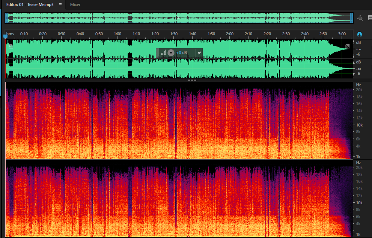Click the hms time format label

tap(10, 34)
